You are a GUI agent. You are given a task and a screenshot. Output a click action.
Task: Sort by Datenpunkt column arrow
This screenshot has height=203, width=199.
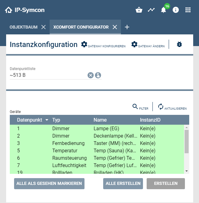tap(47, 120)
